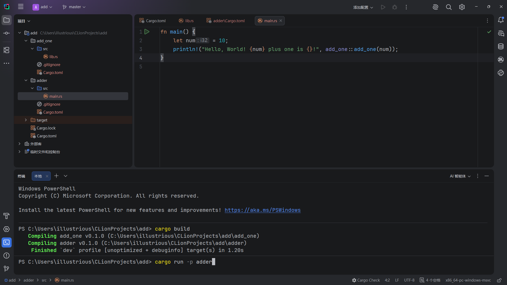This screenshot has width=507, height=285.
Task: Click the x86_64-pc-windows-msvc toolchain widget
Action: pos(468,280)
